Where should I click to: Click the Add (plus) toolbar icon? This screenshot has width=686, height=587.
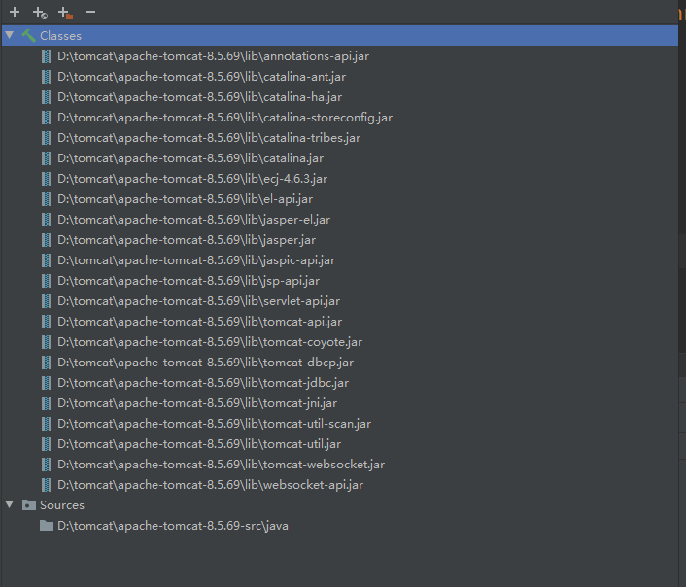pyautogui.click(x=15, y=12)
